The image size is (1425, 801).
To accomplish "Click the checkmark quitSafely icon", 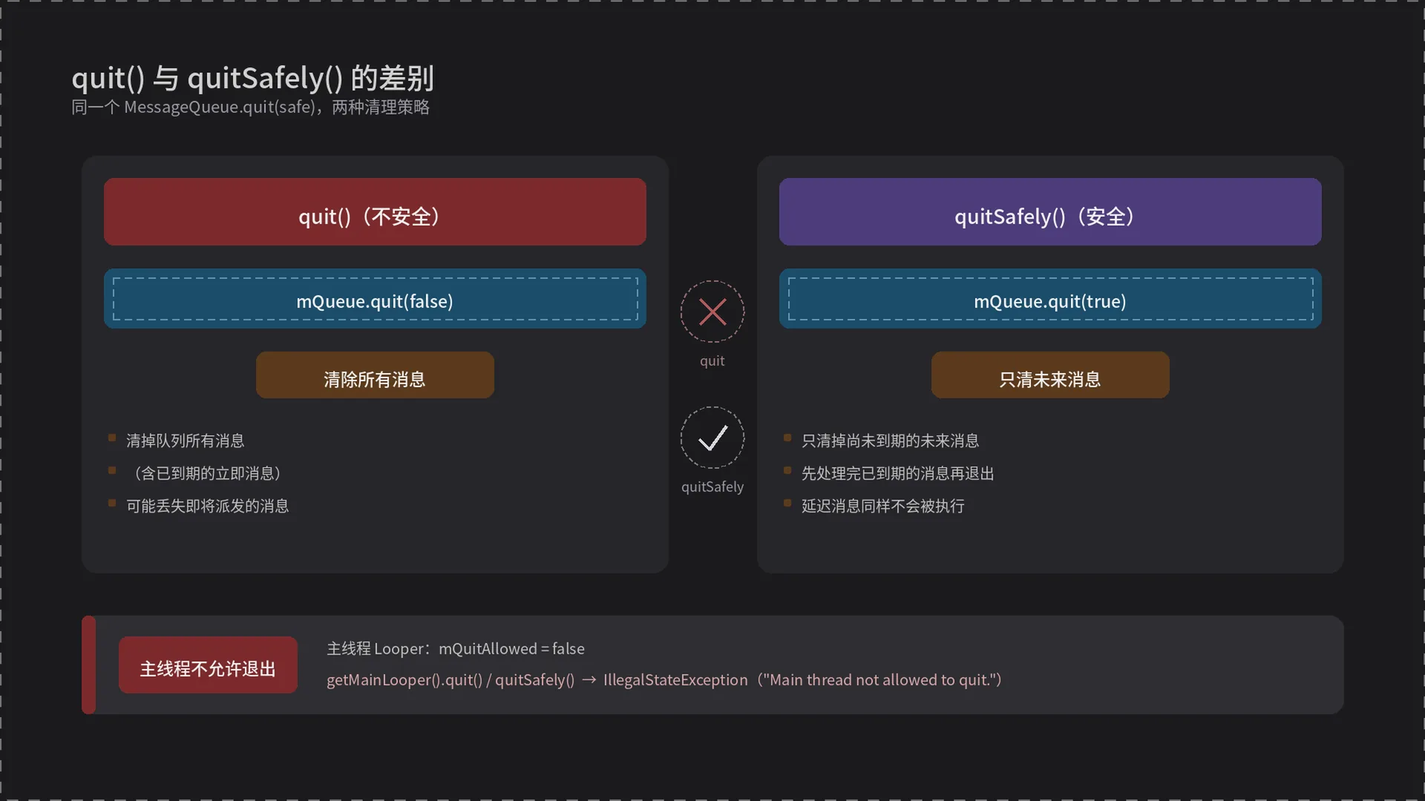I will pyautogui.click(x=712, y=438).
